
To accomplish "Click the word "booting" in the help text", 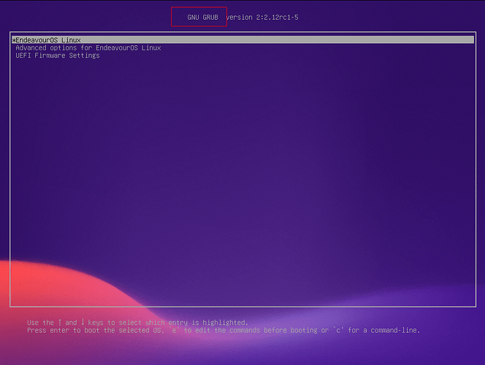I will (299, 330).
